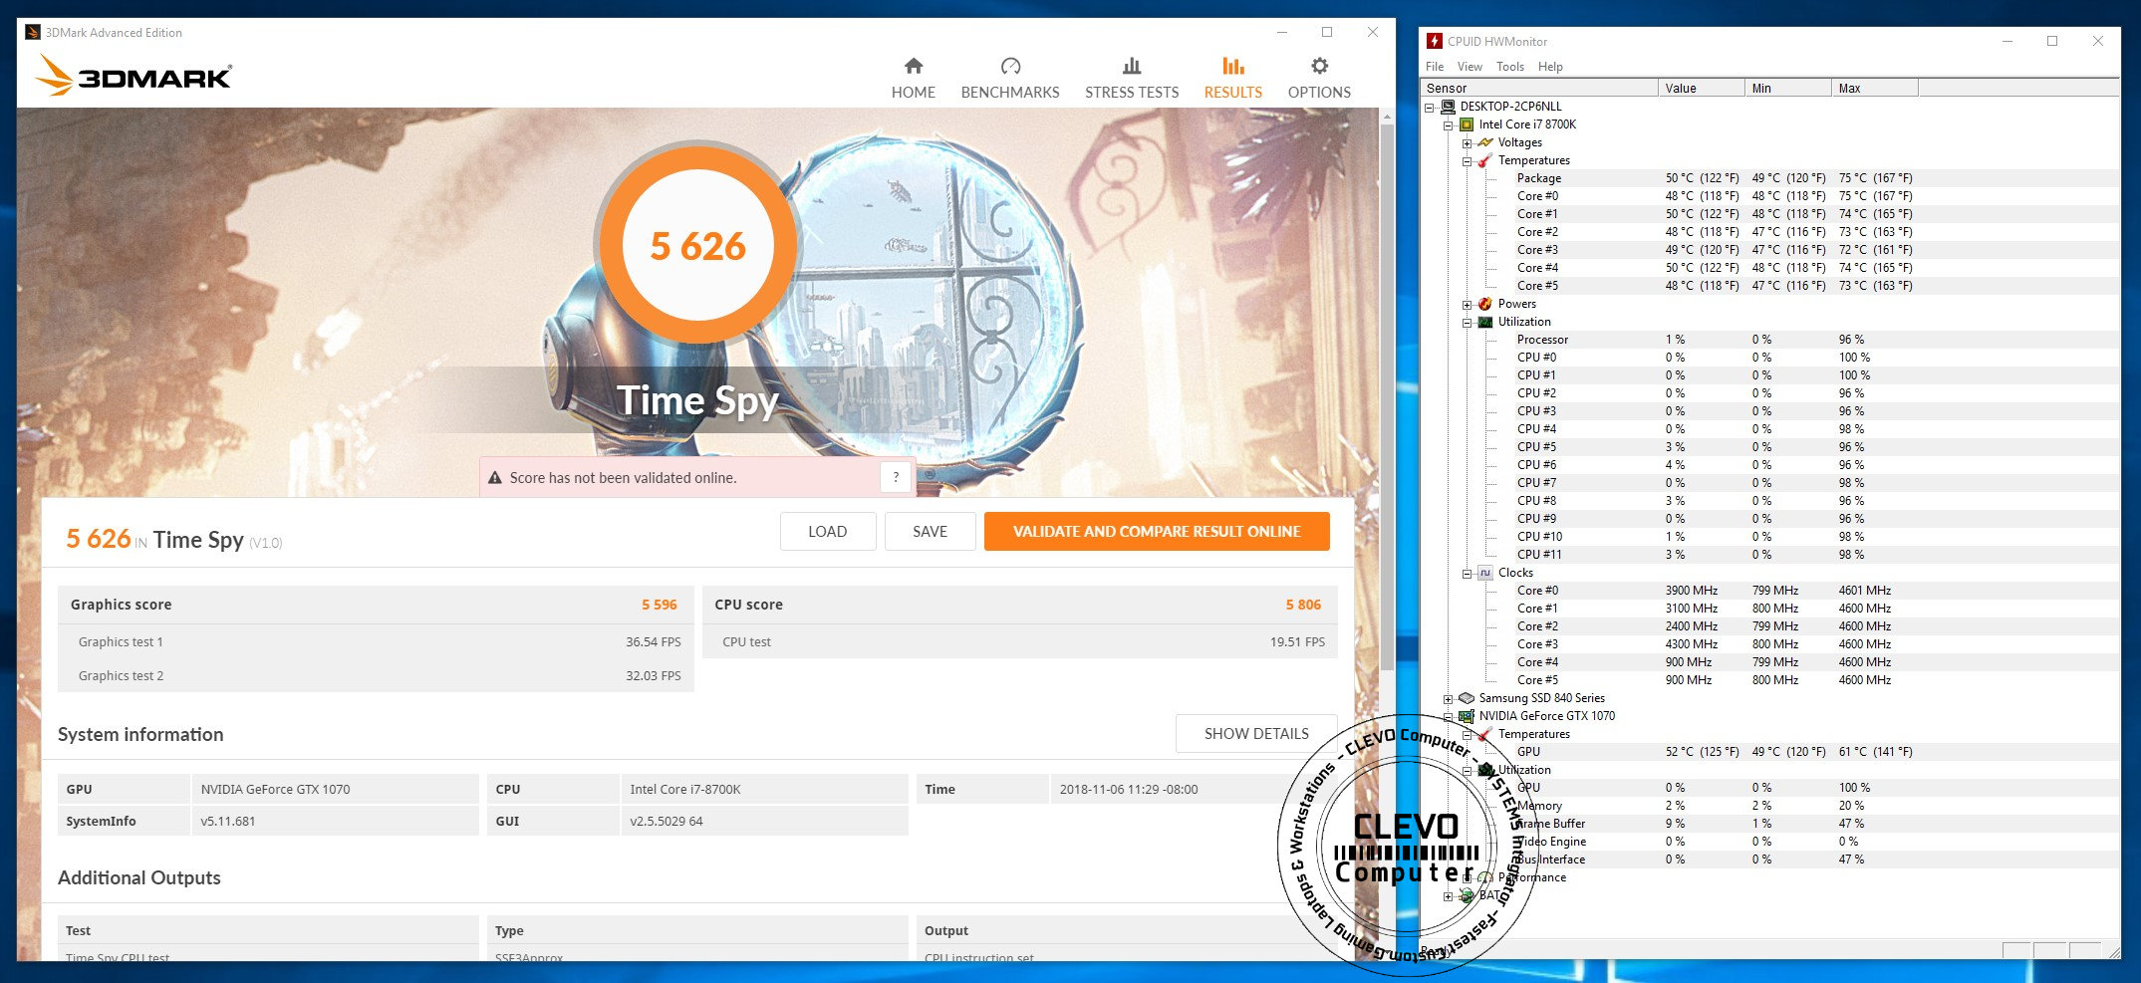Open Options tab with gear icon

(1318, 79)
